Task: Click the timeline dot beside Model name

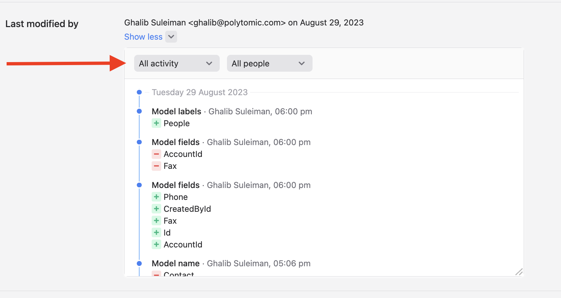Action: point(139,263)
